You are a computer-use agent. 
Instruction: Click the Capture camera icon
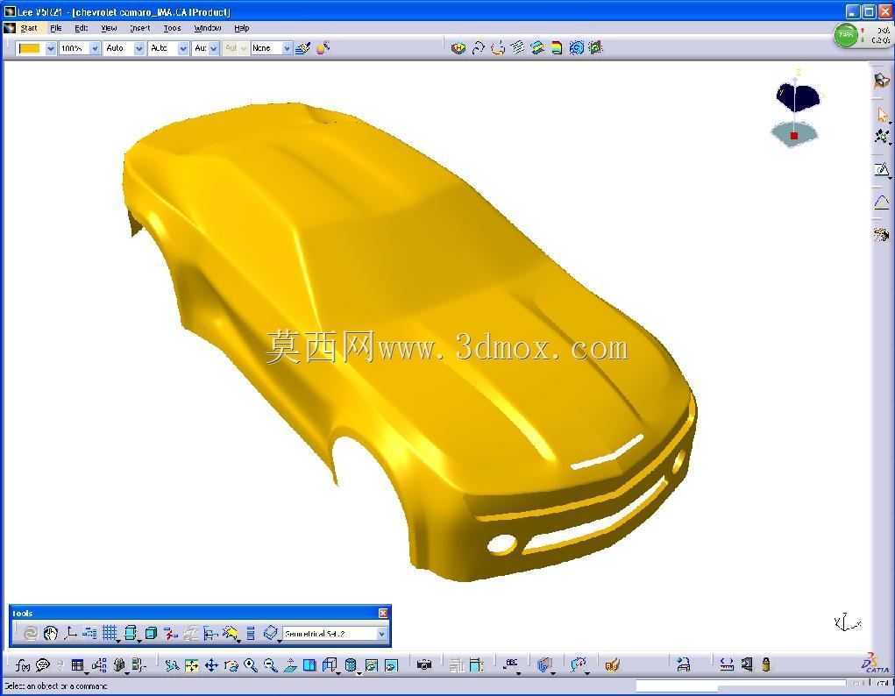424,664
